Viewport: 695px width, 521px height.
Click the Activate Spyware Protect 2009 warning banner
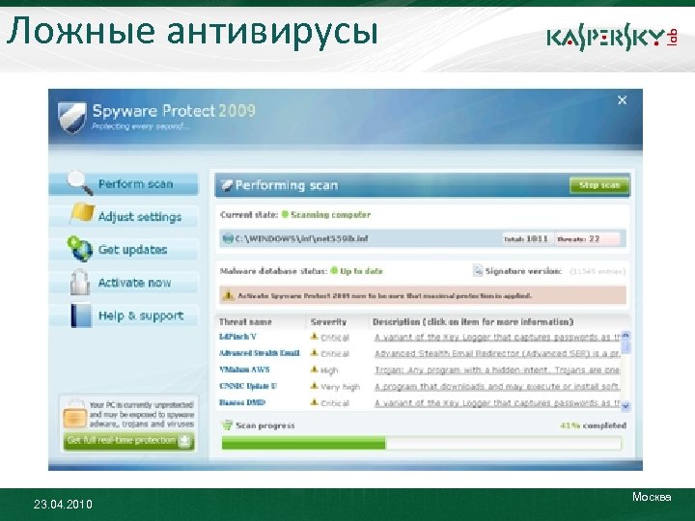[423, 295]
